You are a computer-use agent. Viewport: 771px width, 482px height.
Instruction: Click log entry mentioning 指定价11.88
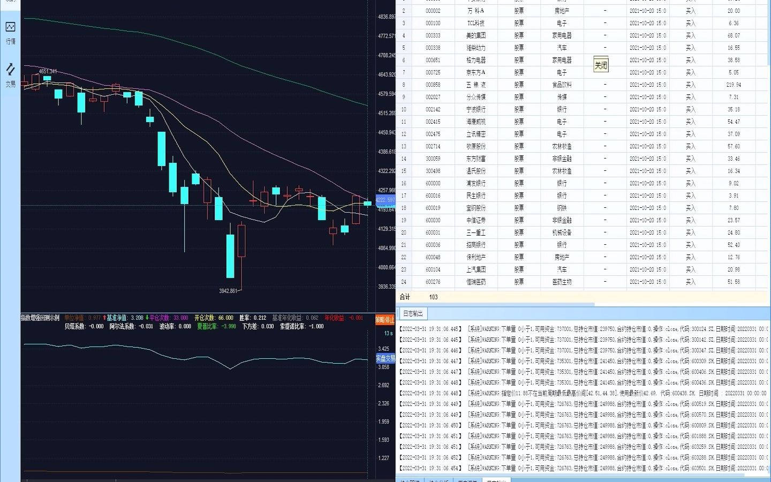583,393
